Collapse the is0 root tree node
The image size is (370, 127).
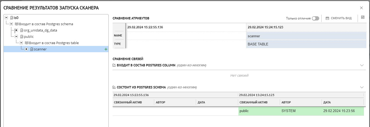(x=6, y=18)
